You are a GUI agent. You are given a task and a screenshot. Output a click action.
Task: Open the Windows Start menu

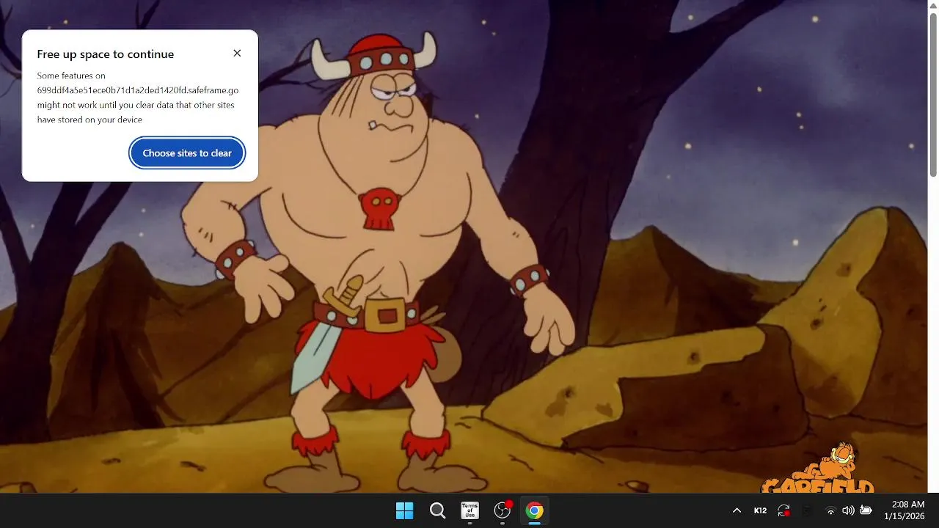click(x=404, y=510)
